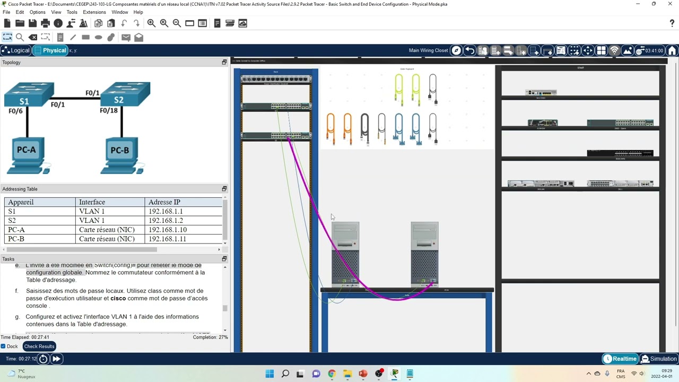679x382 pixels.
Task: Choose the Draw Ellipse tool
Action: 98,37
